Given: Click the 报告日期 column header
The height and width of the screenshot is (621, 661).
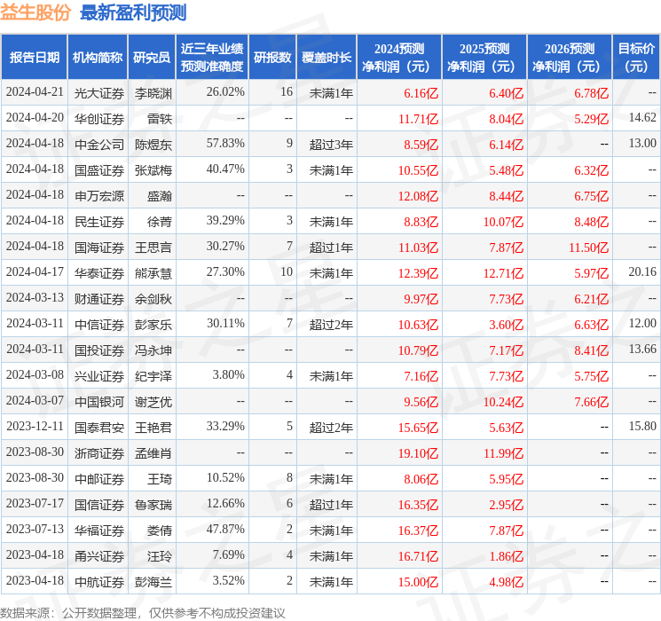Looking at the screenshot, I should (34, 57).
